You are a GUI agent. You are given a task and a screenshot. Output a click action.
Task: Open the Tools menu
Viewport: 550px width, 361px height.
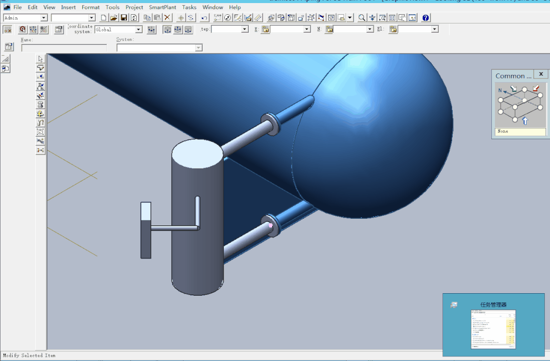coord(112,7)
